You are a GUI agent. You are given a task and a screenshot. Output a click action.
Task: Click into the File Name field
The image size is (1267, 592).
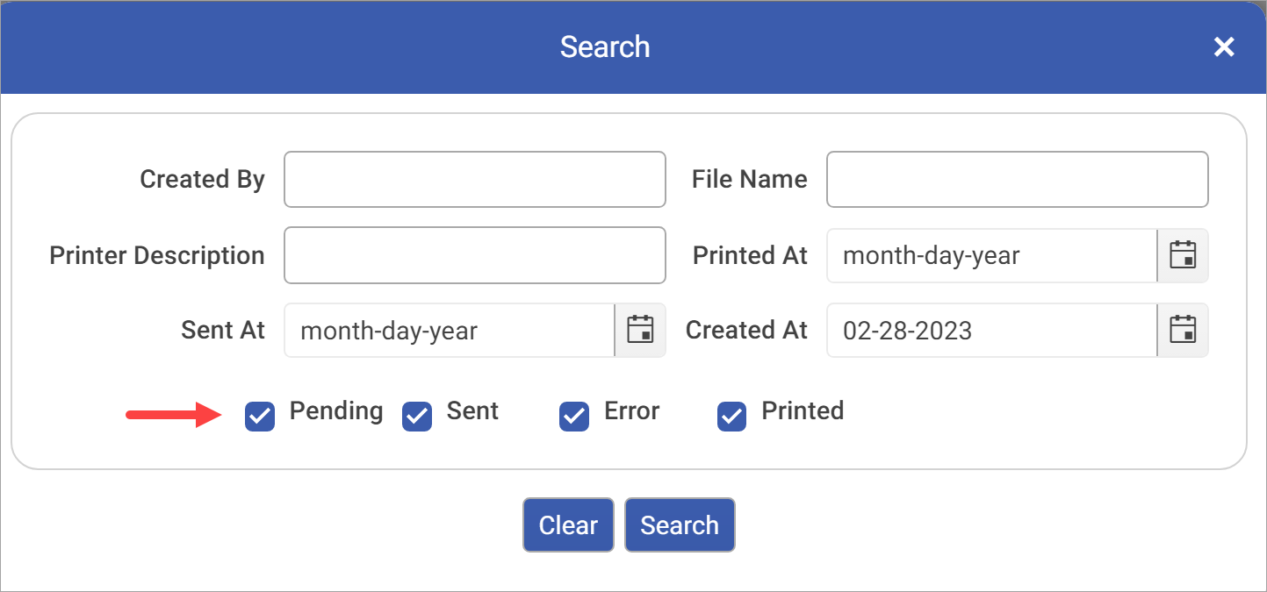[x=1017, y=180]
